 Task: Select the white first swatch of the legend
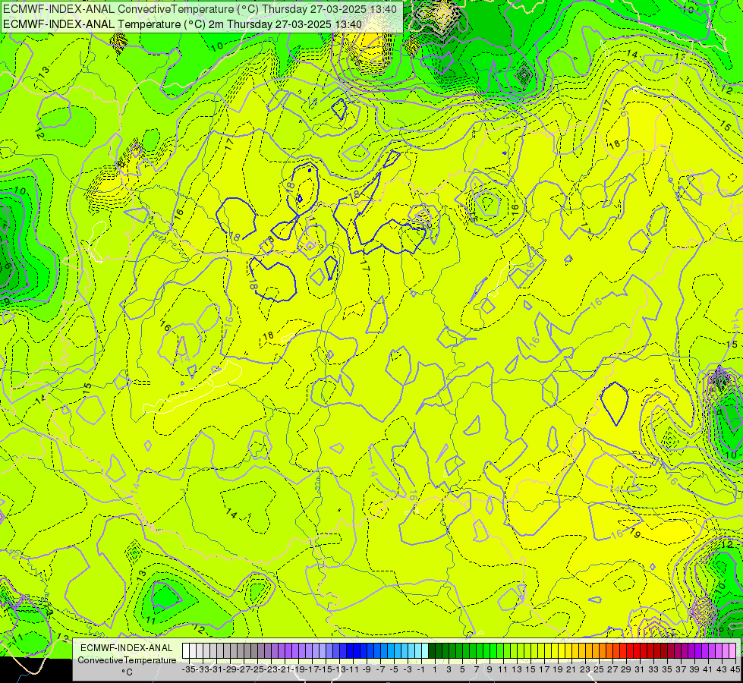point(186,651)
